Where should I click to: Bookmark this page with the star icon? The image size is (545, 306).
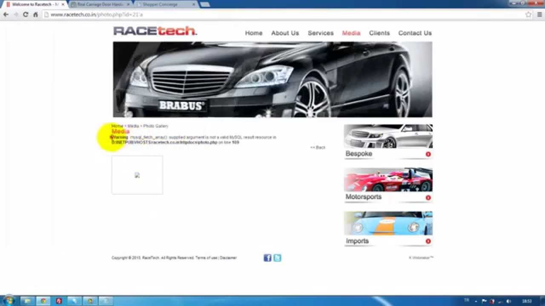528,14
